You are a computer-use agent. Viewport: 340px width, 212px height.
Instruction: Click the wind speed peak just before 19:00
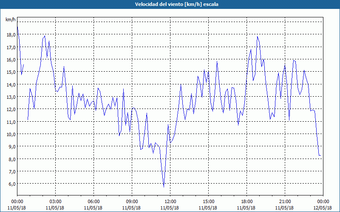pos(258,36)
